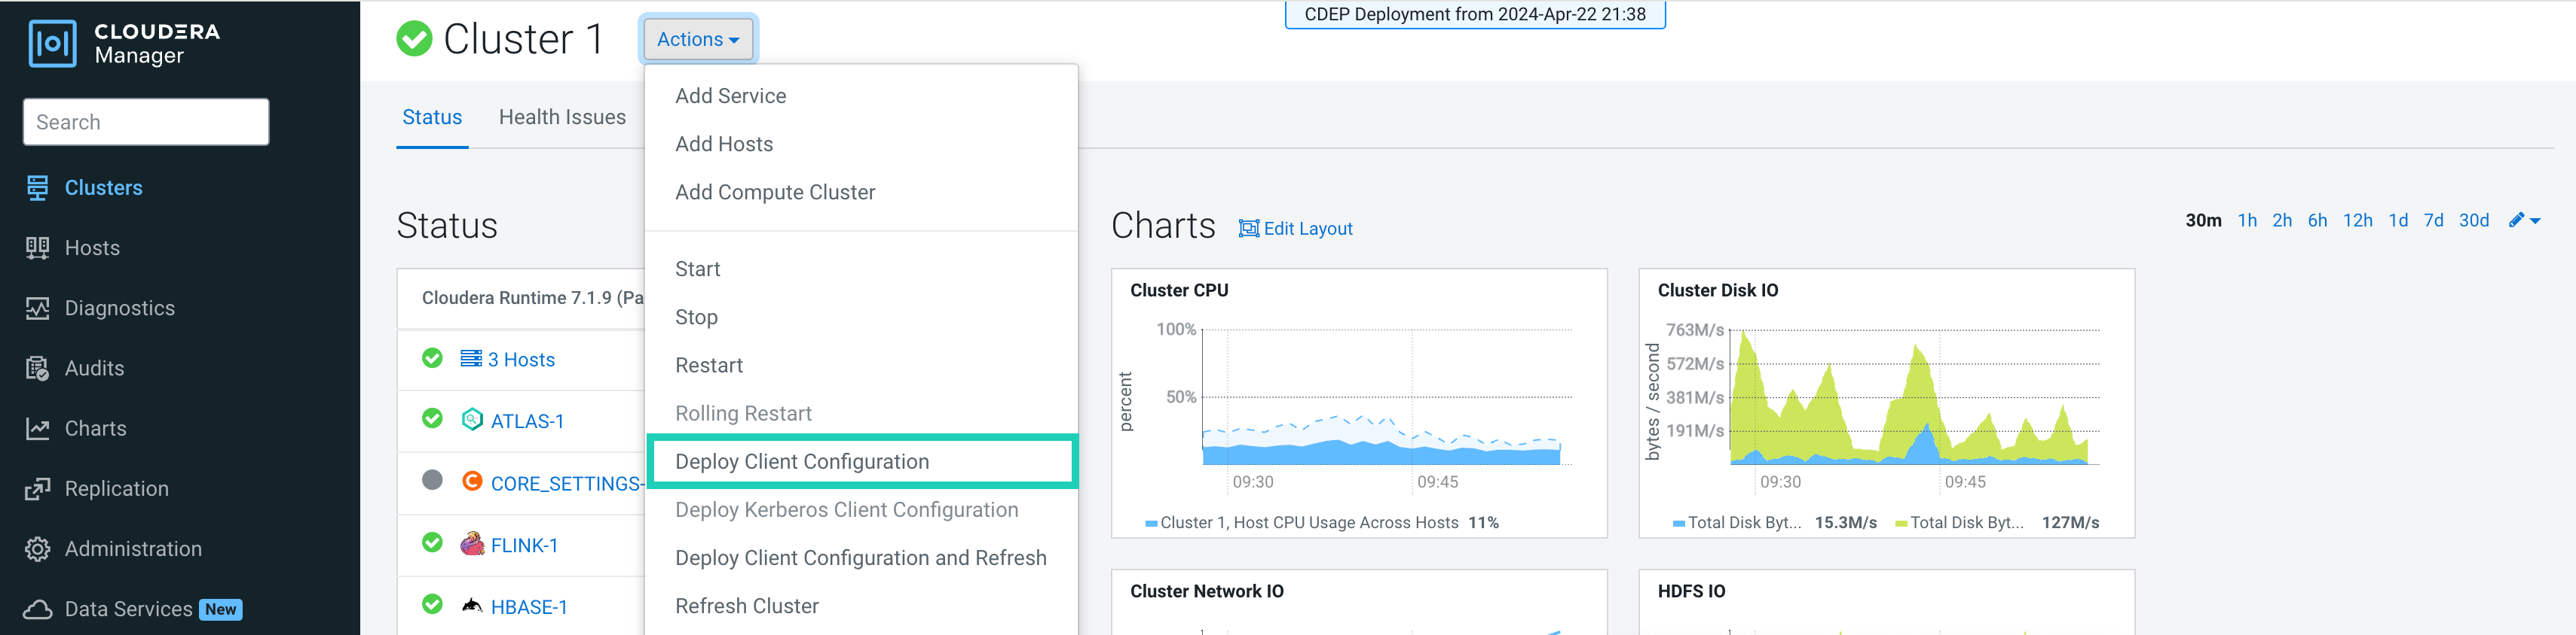The image size is (2576, 635).
Task: Open the 3 Hosts link
Action: (520, 360)
